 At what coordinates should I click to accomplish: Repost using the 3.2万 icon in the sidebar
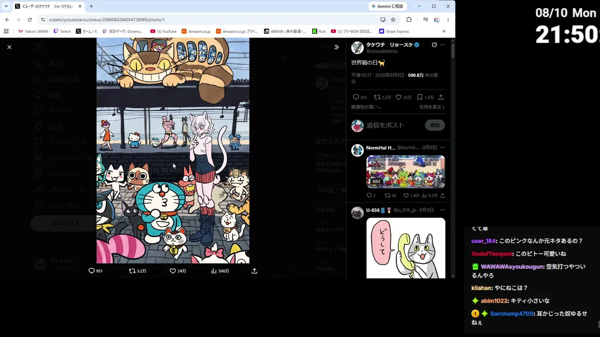[x=377, y=97]
